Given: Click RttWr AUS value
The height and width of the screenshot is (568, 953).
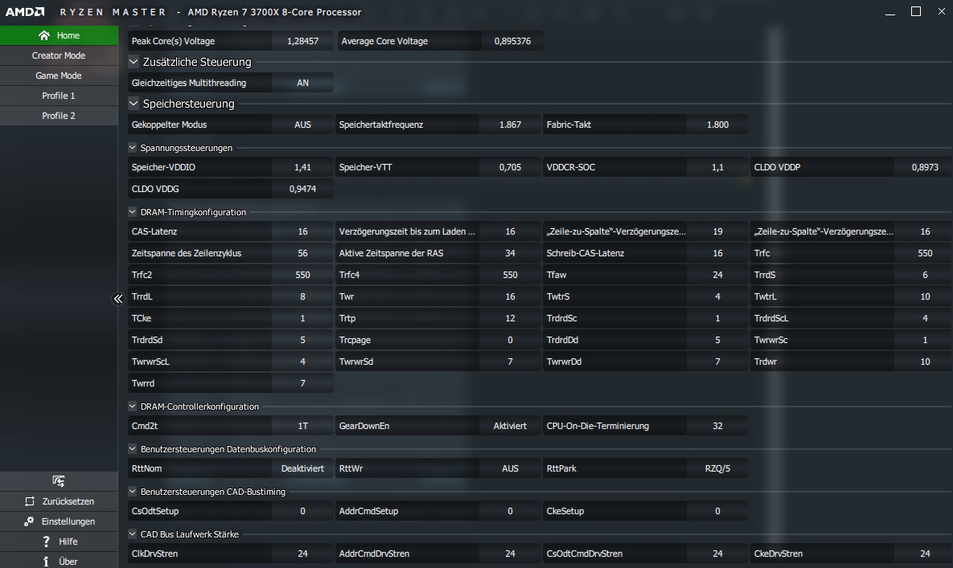Looking at the screenshot, I should pyautogui.click(x=510, y=468).
